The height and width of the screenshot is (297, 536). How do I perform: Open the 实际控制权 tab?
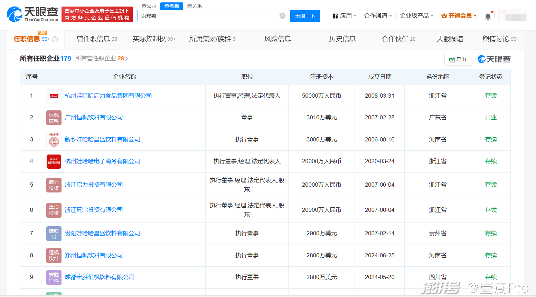154,39
